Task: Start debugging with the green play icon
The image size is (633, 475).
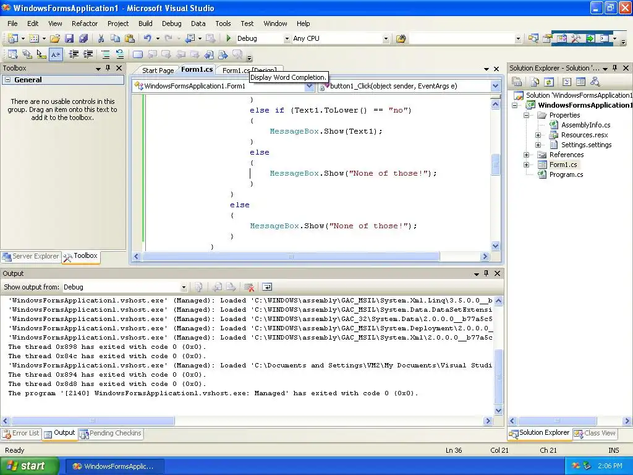Action: point(229,38)
